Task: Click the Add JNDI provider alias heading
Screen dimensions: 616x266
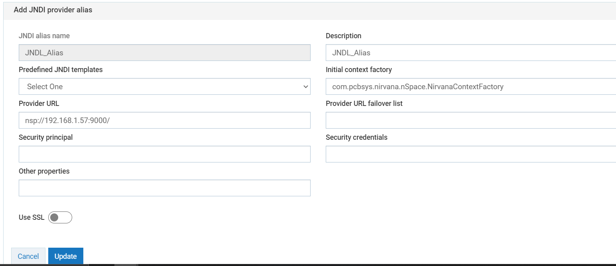Action: coord(53,10)
